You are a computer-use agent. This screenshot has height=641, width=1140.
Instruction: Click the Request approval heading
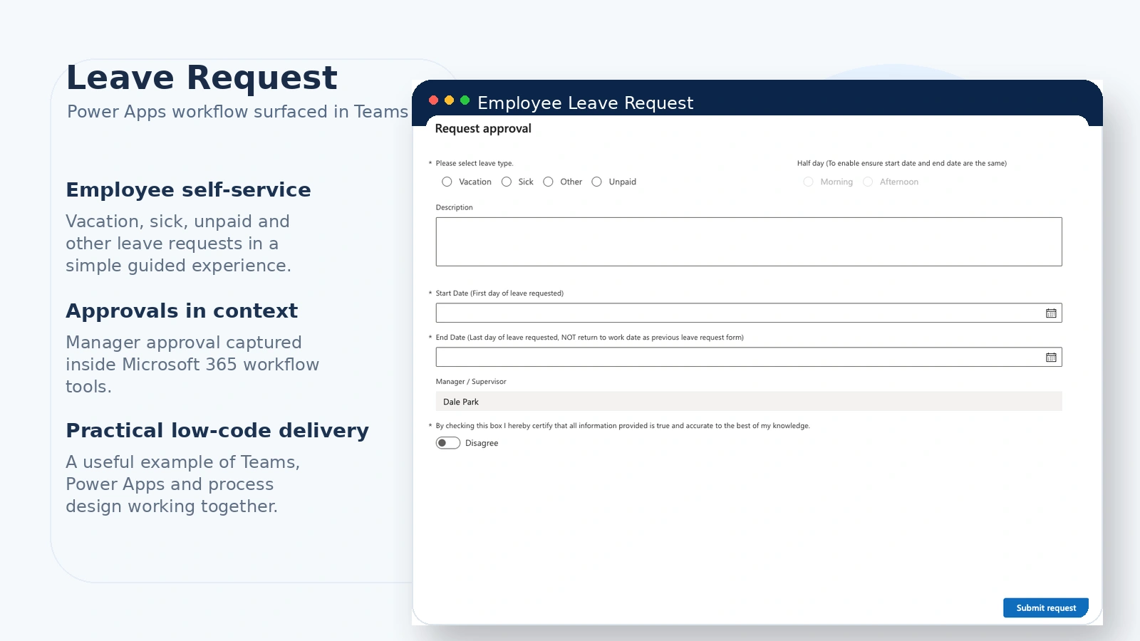(x=483, y=129)
